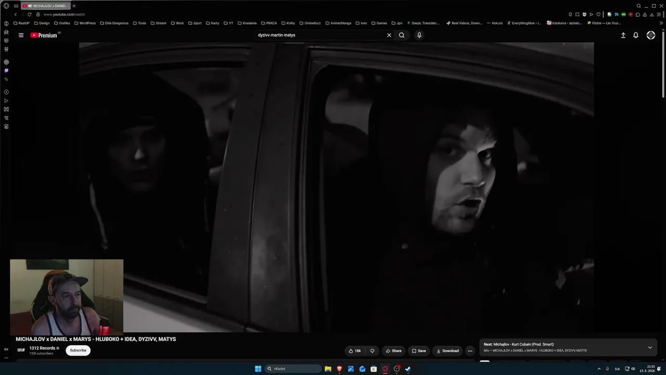666x375 pixels.
Task: Open more actions three-dot menu
Action: point(470,351)
